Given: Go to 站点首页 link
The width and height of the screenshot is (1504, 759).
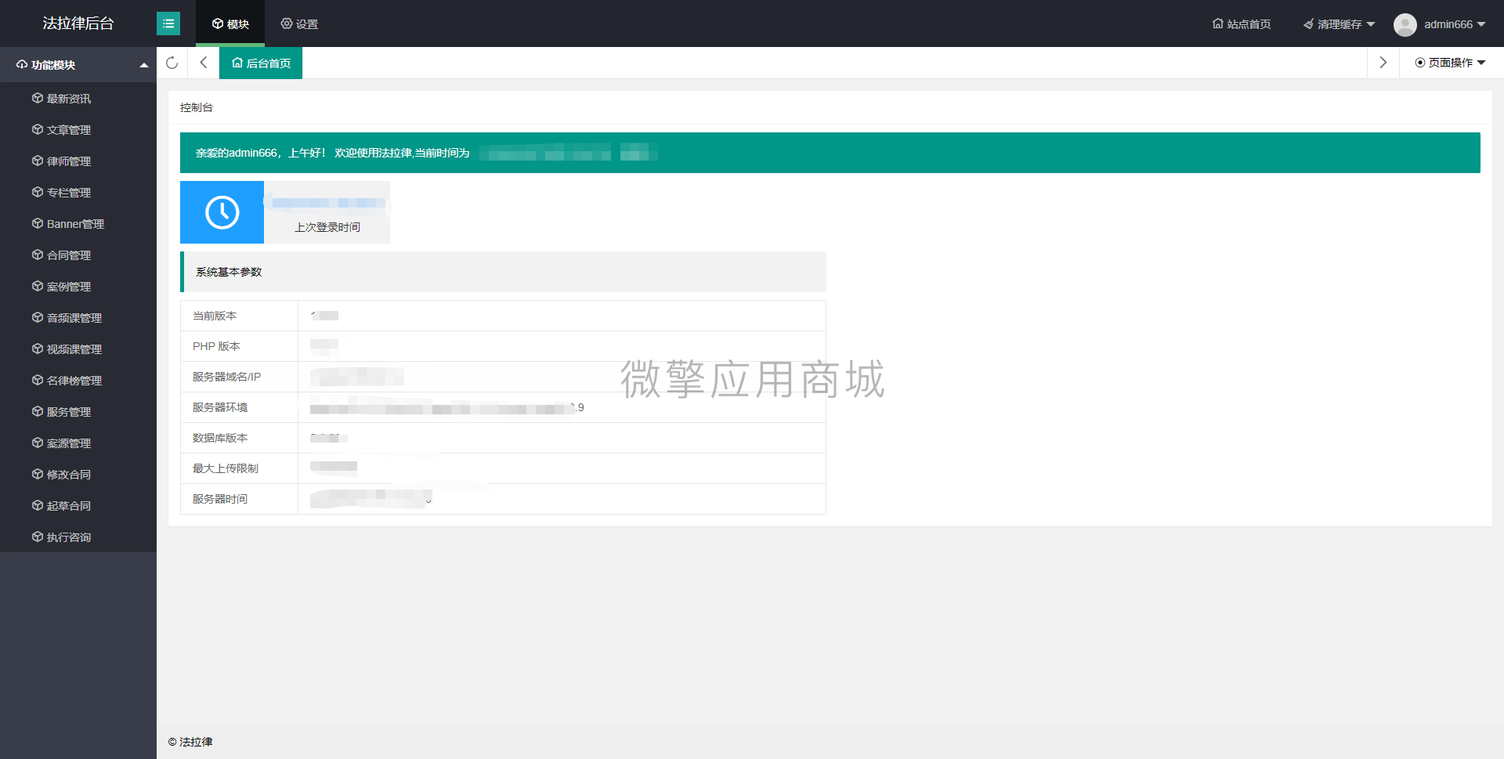Looking at the screenshot, I should point(1242,24).
